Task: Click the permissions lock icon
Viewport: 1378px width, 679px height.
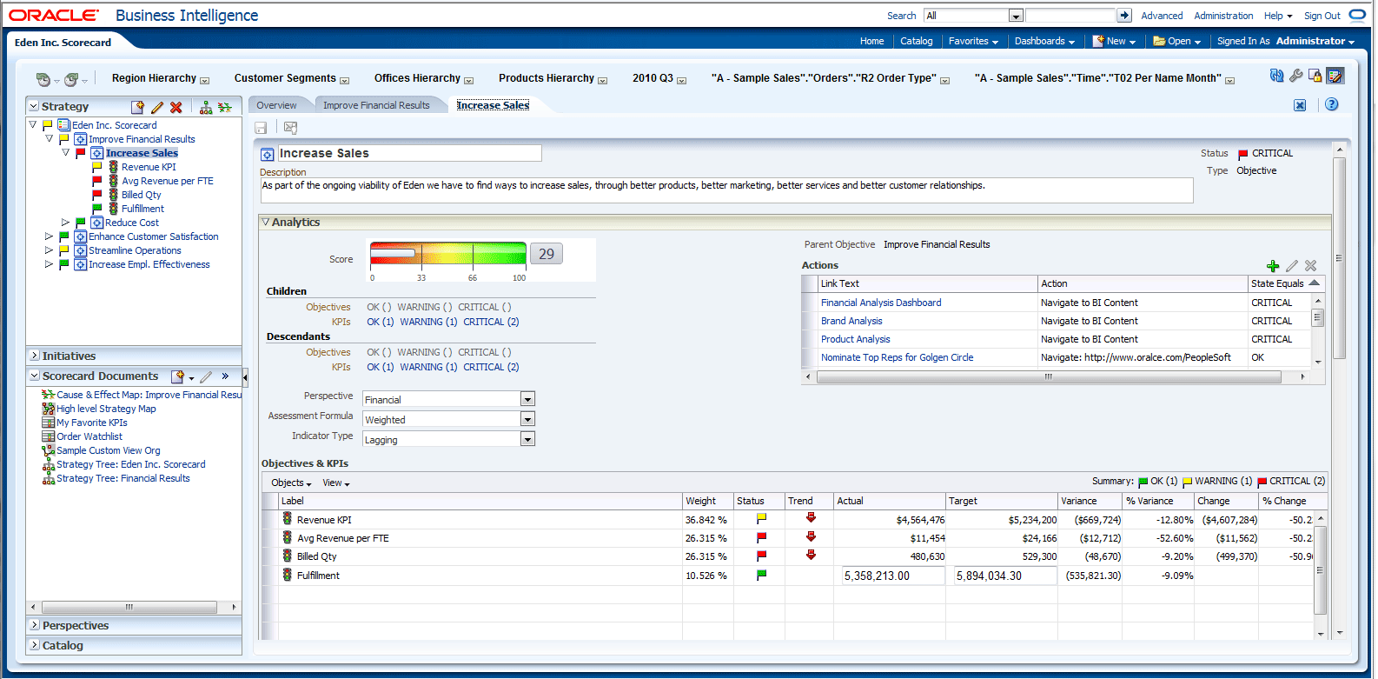Action: [1315, 77]
